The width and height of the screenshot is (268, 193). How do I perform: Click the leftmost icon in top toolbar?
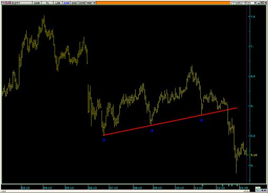click(4, 3)
